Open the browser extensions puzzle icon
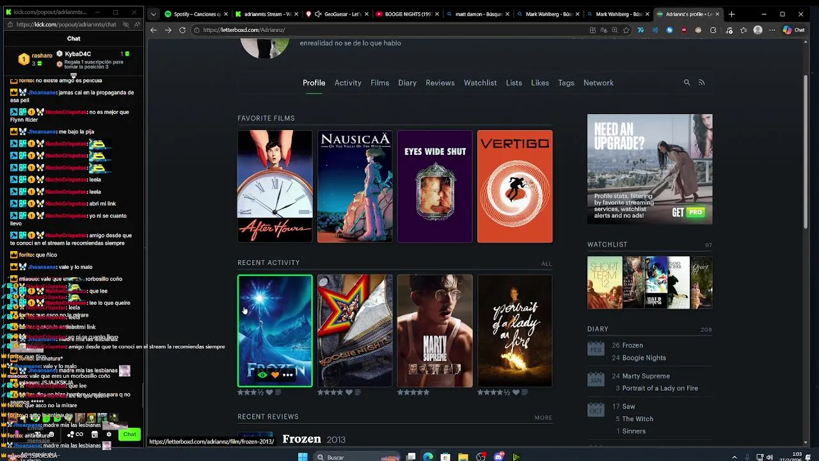The image size is (819, 461). coord(713,30)
